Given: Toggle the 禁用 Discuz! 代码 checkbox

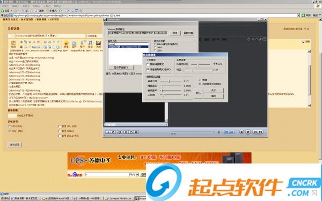Looking at the screenshot, I should (60, 136).
